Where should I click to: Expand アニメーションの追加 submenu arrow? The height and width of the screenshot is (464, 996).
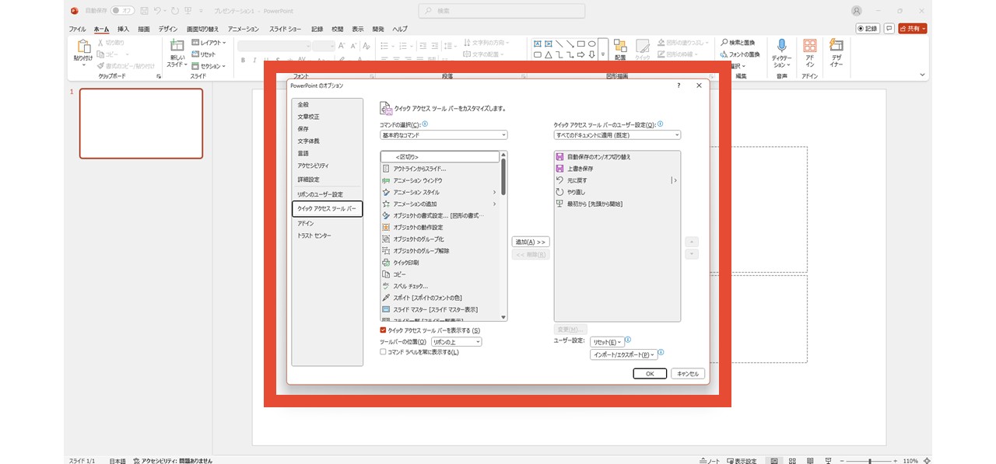pos(494,204)
